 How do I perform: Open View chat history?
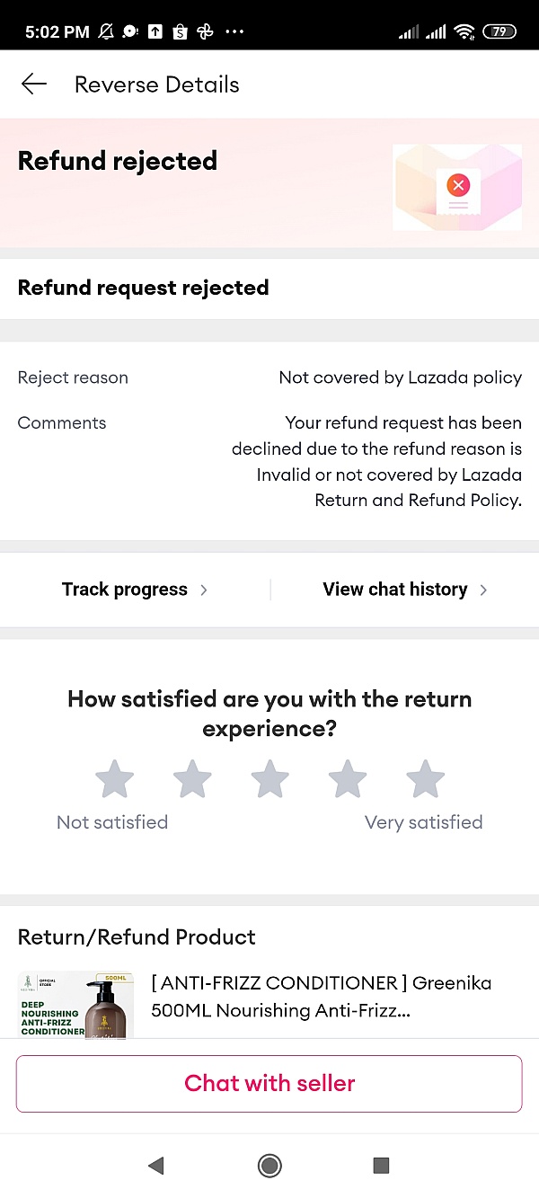[x=395, y=590]
